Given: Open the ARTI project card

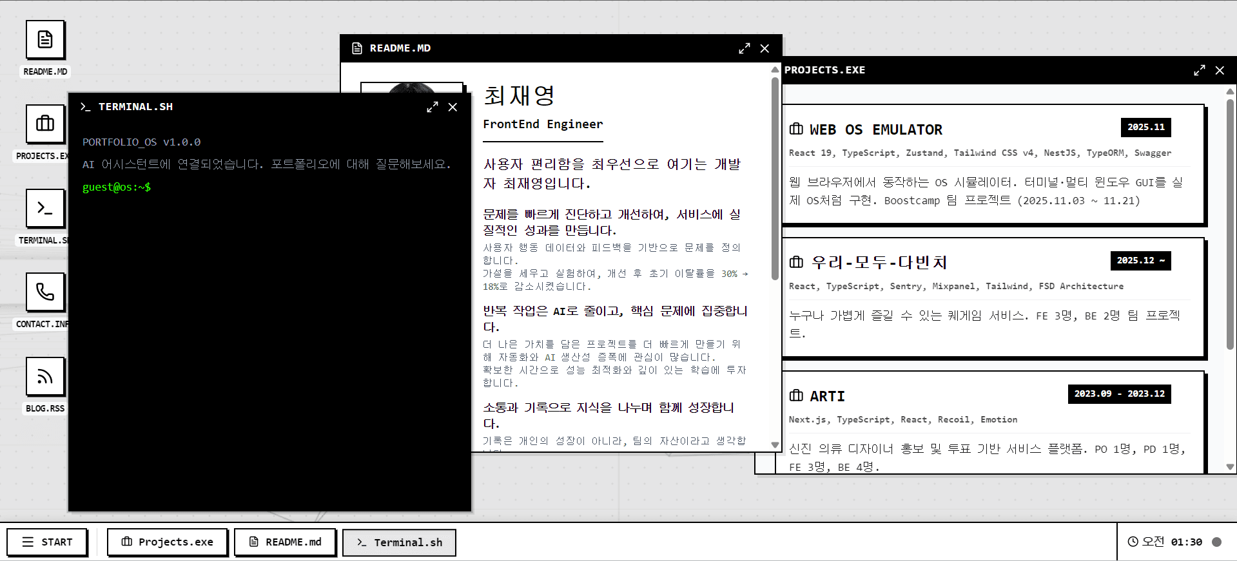Looking at the screenshot, I should (993, 423).
